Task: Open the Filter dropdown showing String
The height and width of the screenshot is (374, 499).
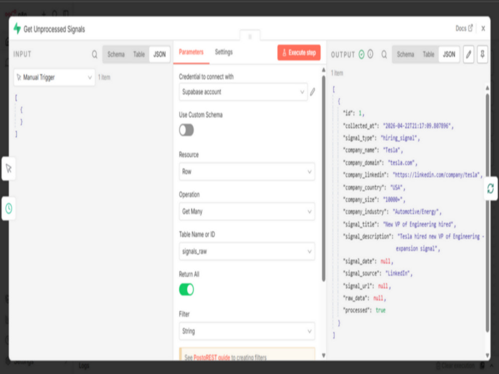Action: pyautogui.click(x=247, y=331)
